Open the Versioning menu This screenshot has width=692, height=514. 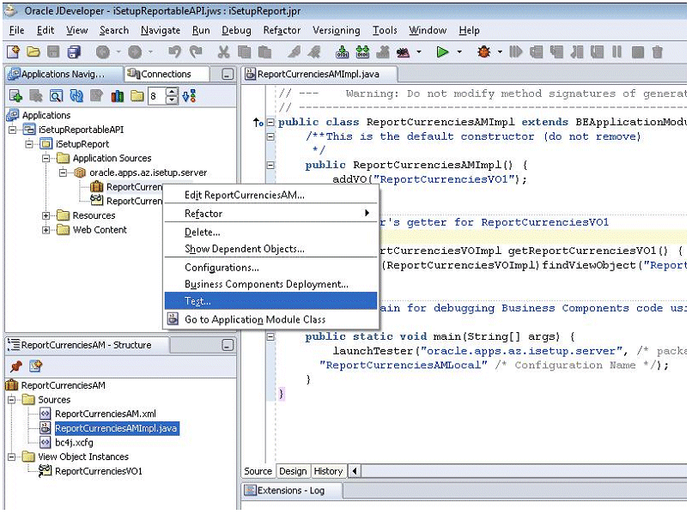[x=337, y=30]
